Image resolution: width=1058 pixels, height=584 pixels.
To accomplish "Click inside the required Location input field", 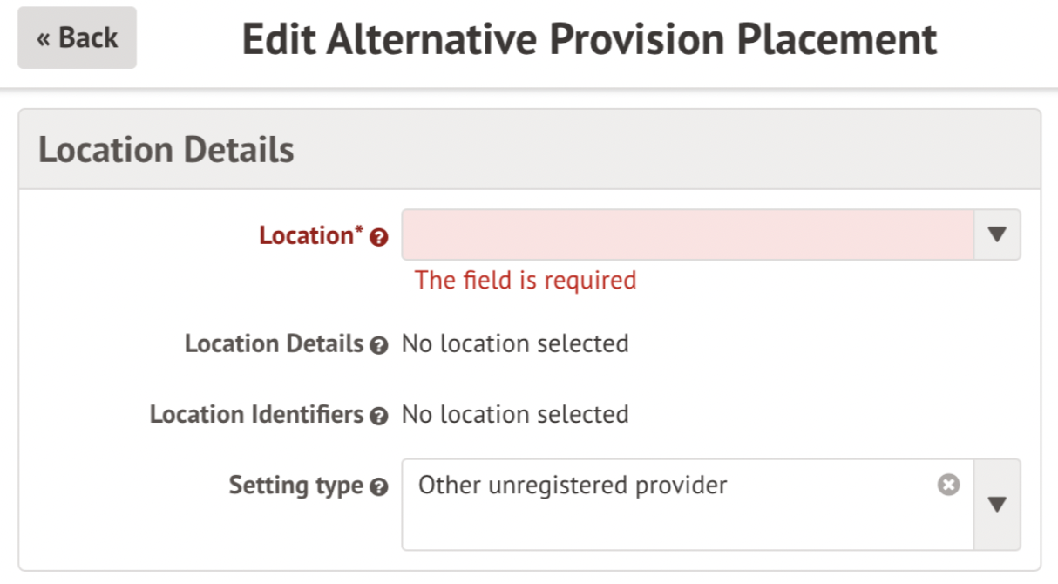I will coord(687,234).
